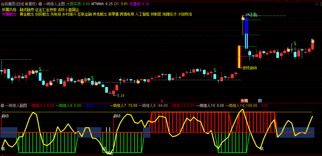Click the 地摊经济 concept tag
The height and width of the screenshot is (156, 322).
point(170,14)
